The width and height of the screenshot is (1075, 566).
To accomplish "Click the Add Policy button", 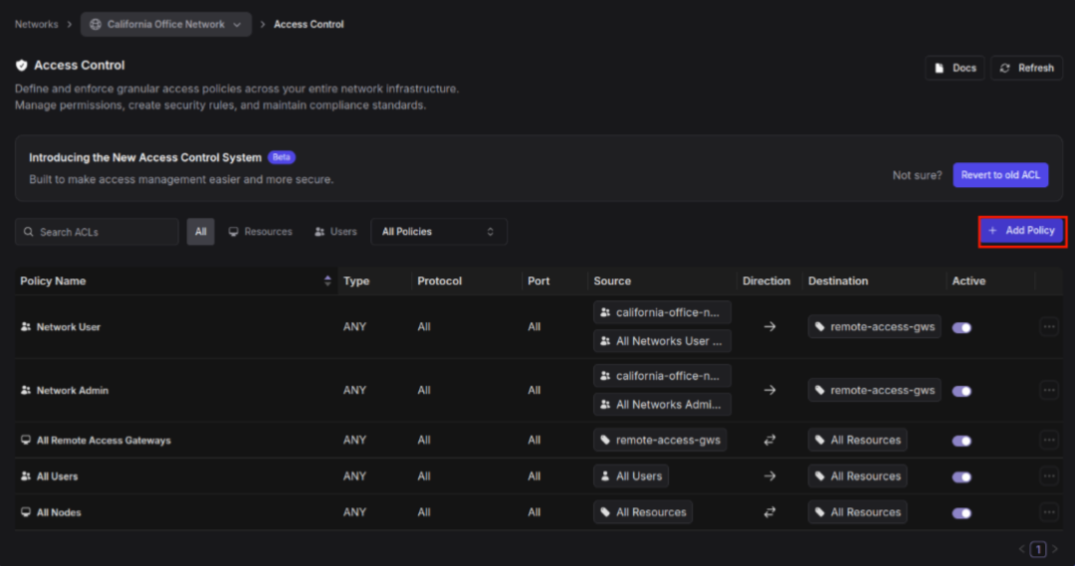I will pyautogui.click(x=1021, y=231).
